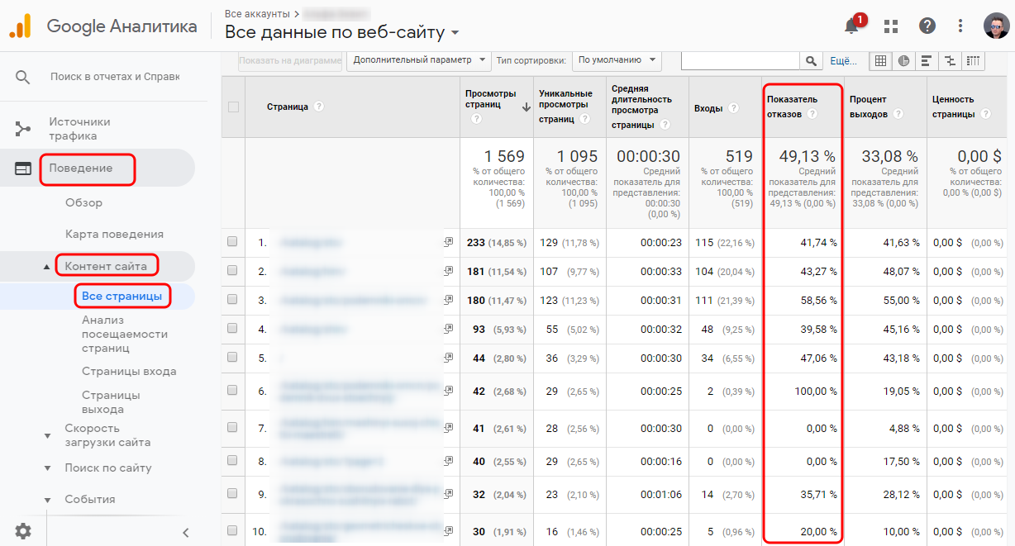The height and width of the screenshot is (546, 1015).
Task: Open the Страницы входа report
Action: coord(128,371)
